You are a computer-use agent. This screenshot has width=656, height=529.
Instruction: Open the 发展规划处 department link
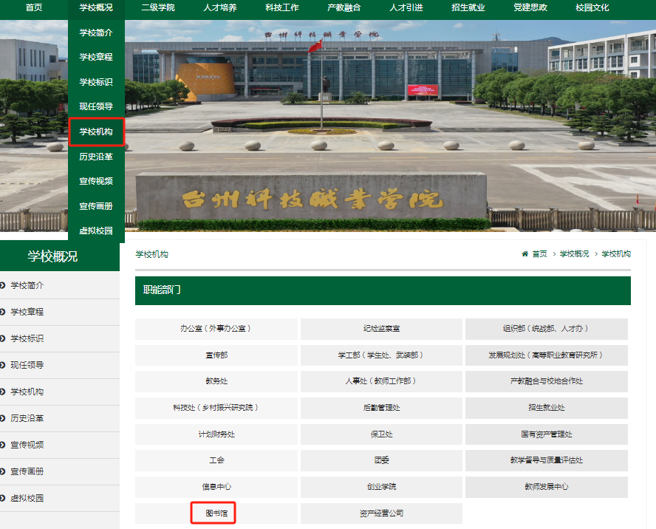[x=547, y=355]
